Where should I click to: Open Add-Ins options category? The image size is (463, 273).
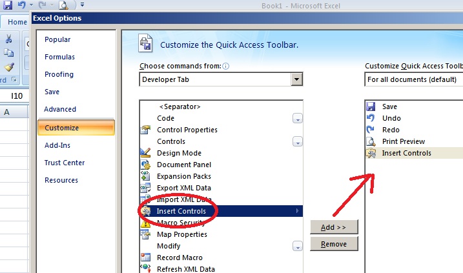click(x=57, y=145)
